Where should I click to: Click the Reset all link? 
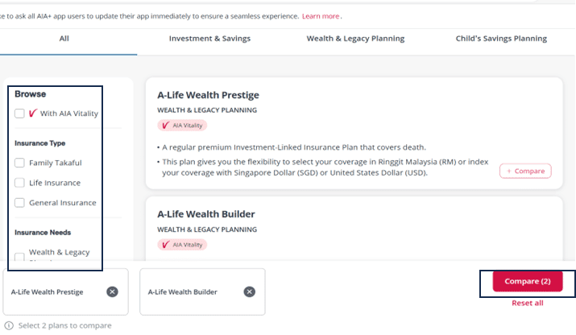pyautogui.click(x=528, y=303)
